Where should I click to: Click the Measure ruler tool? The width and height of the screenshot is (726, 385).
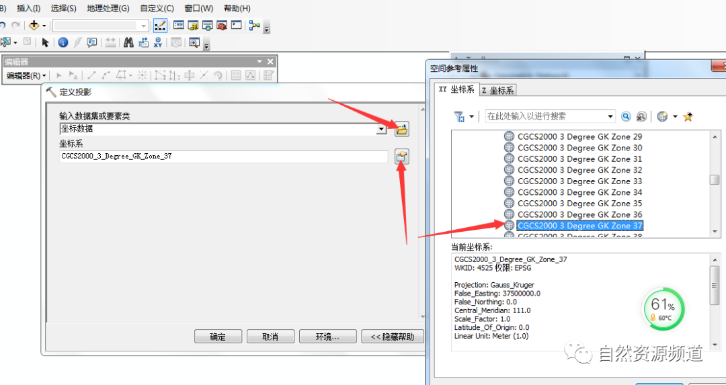(x=111, y=42)
